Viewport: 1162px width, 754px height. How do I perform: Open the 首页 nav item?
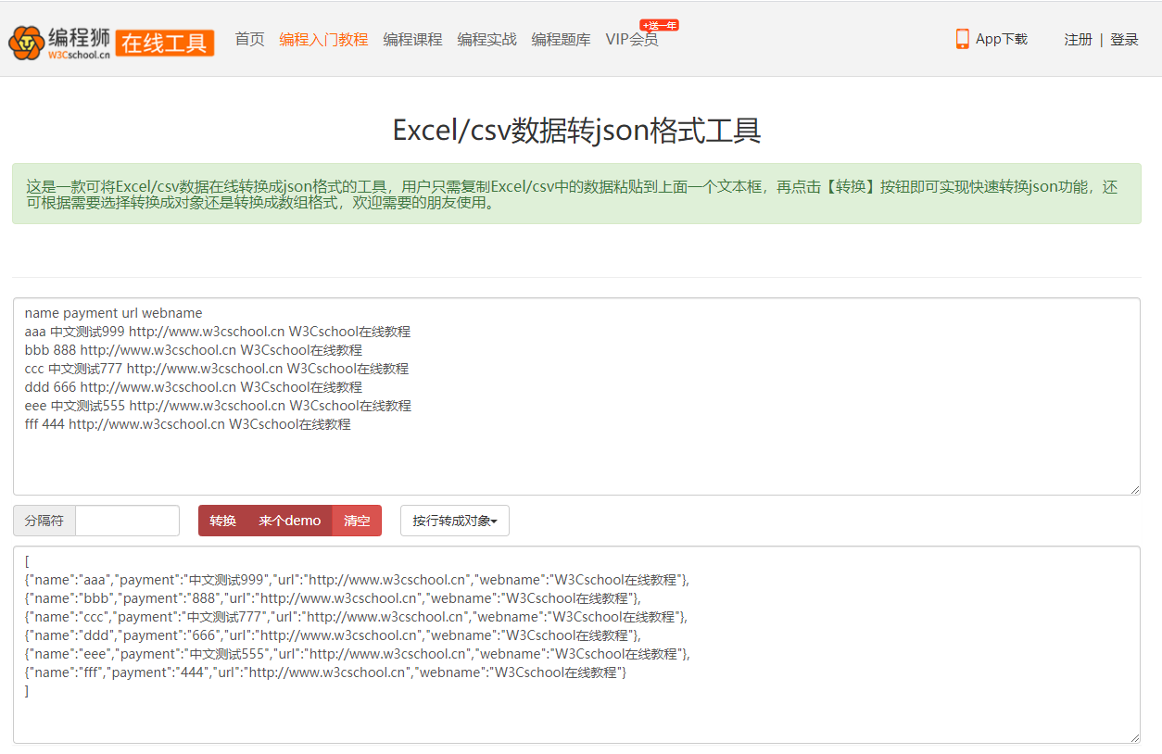(249, 39)
